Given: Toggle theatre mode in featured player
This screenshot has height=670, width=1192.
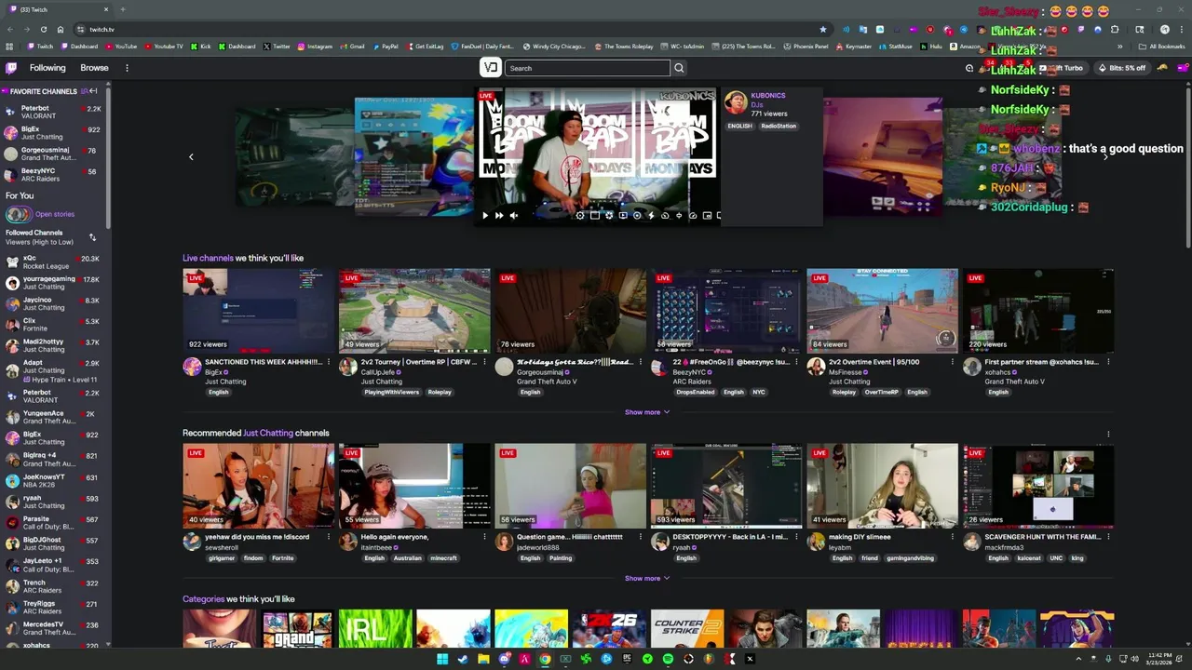Looking at the screenshot, I should point(595,215).
